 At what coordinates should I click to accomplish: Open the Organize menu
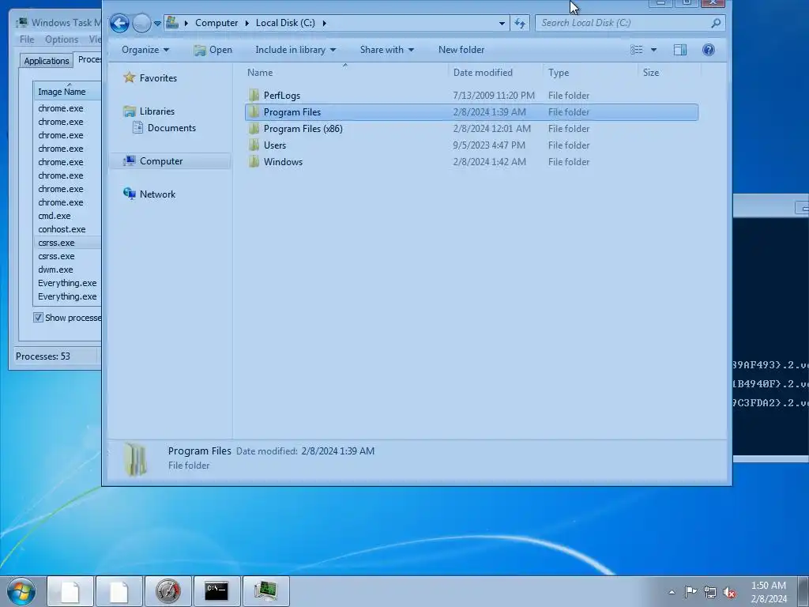point(145,50)
